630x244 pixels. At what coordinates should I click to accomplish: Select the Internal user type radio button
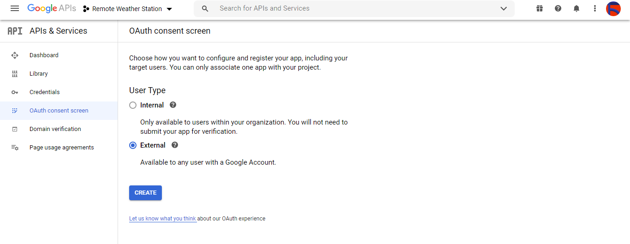(x=133, y=105)
